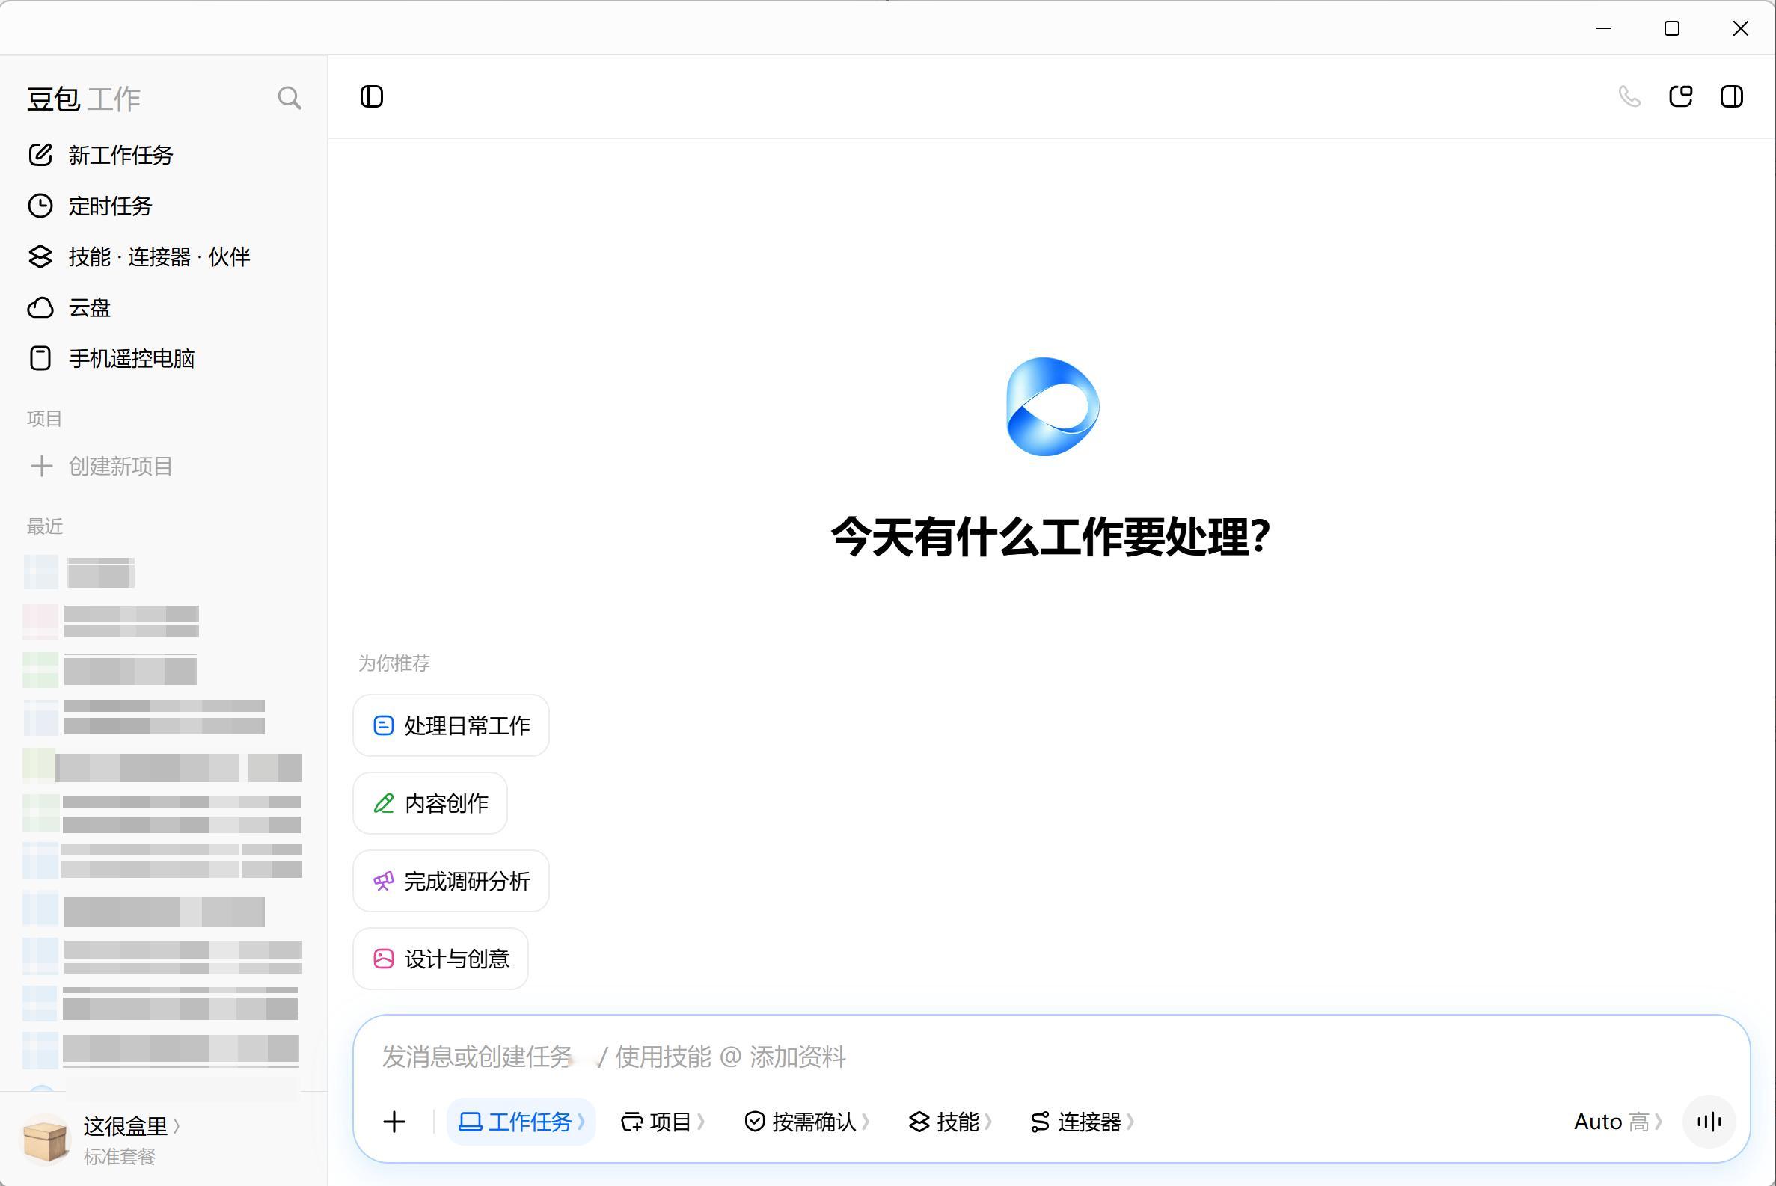
Task: Click the 豆包 工作 title
Action: (x=84, y=99)
